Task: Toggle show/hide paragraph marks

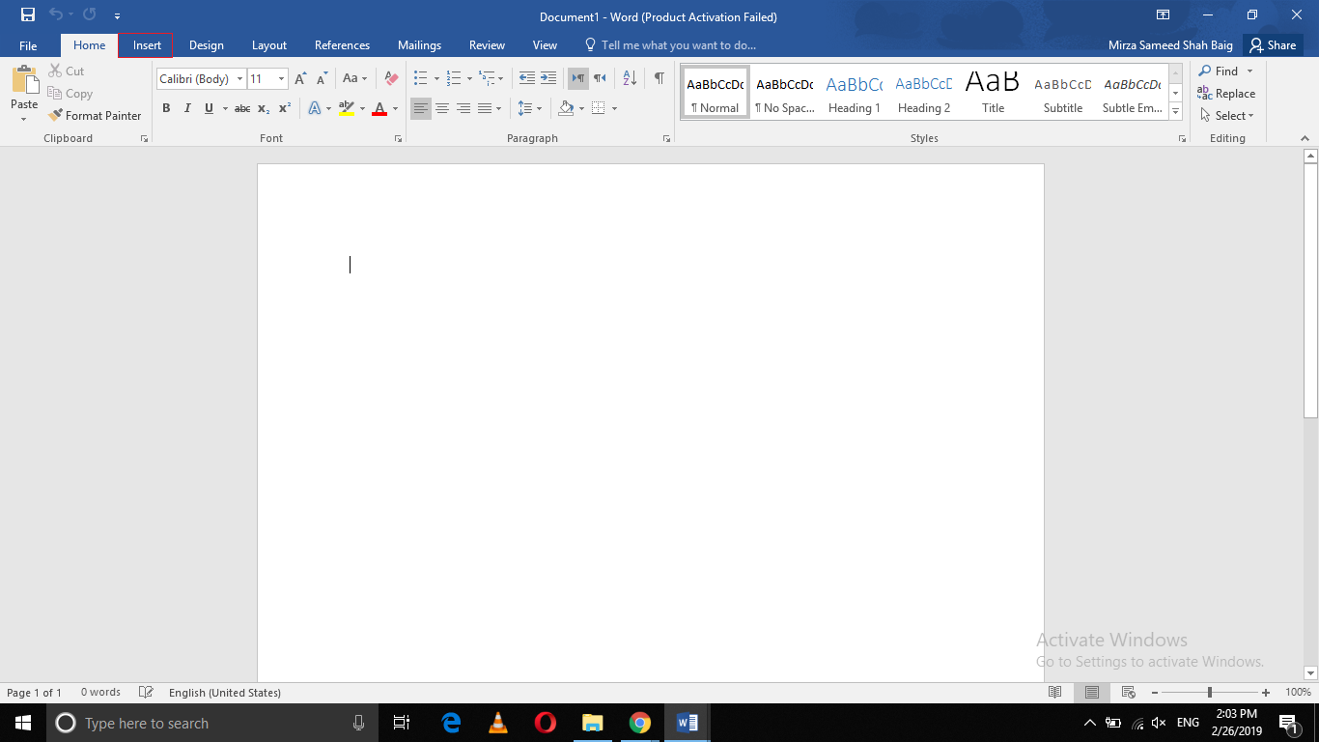Action: [659, 78]
